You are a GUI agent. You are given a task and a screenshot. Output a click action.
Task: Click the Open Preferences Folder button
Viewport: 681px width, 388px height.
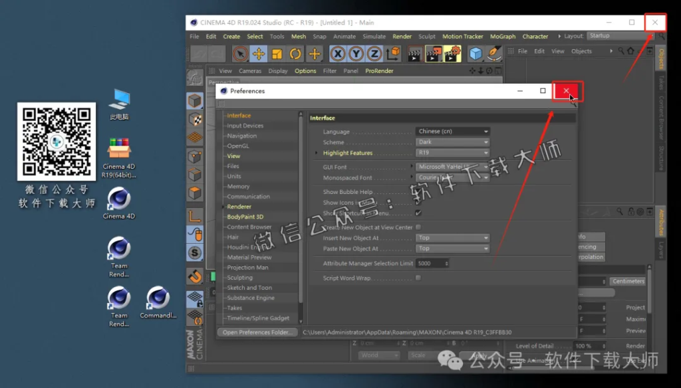tap(257, 332)
